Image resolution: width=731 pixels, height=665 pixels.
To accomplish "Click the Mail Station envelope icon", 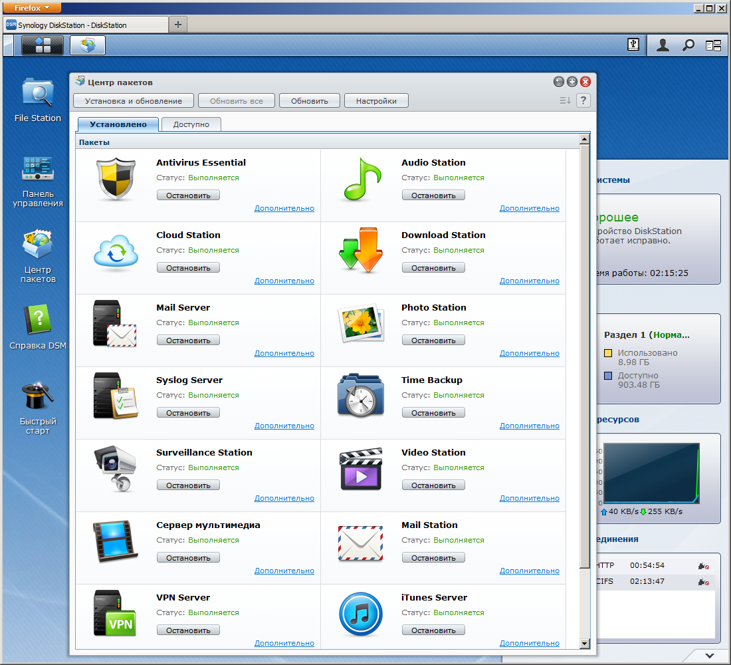I will (x=360, y=543).
